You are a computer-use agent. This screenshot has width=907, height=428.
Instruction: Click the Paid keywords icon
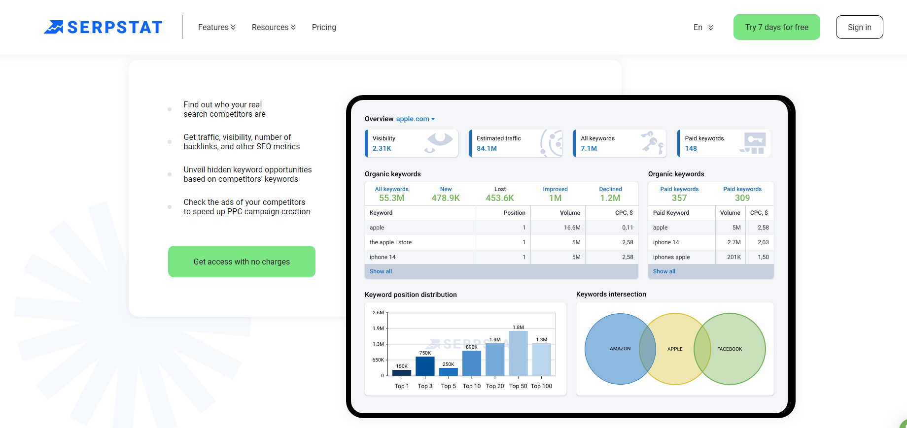coord(753,143)
